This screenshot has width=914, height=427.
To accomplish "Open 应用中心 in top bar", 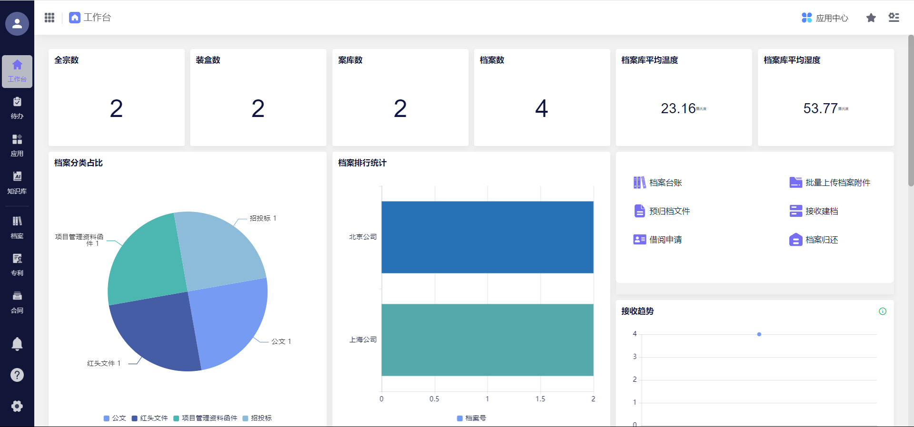I will [x=825, y=18].
